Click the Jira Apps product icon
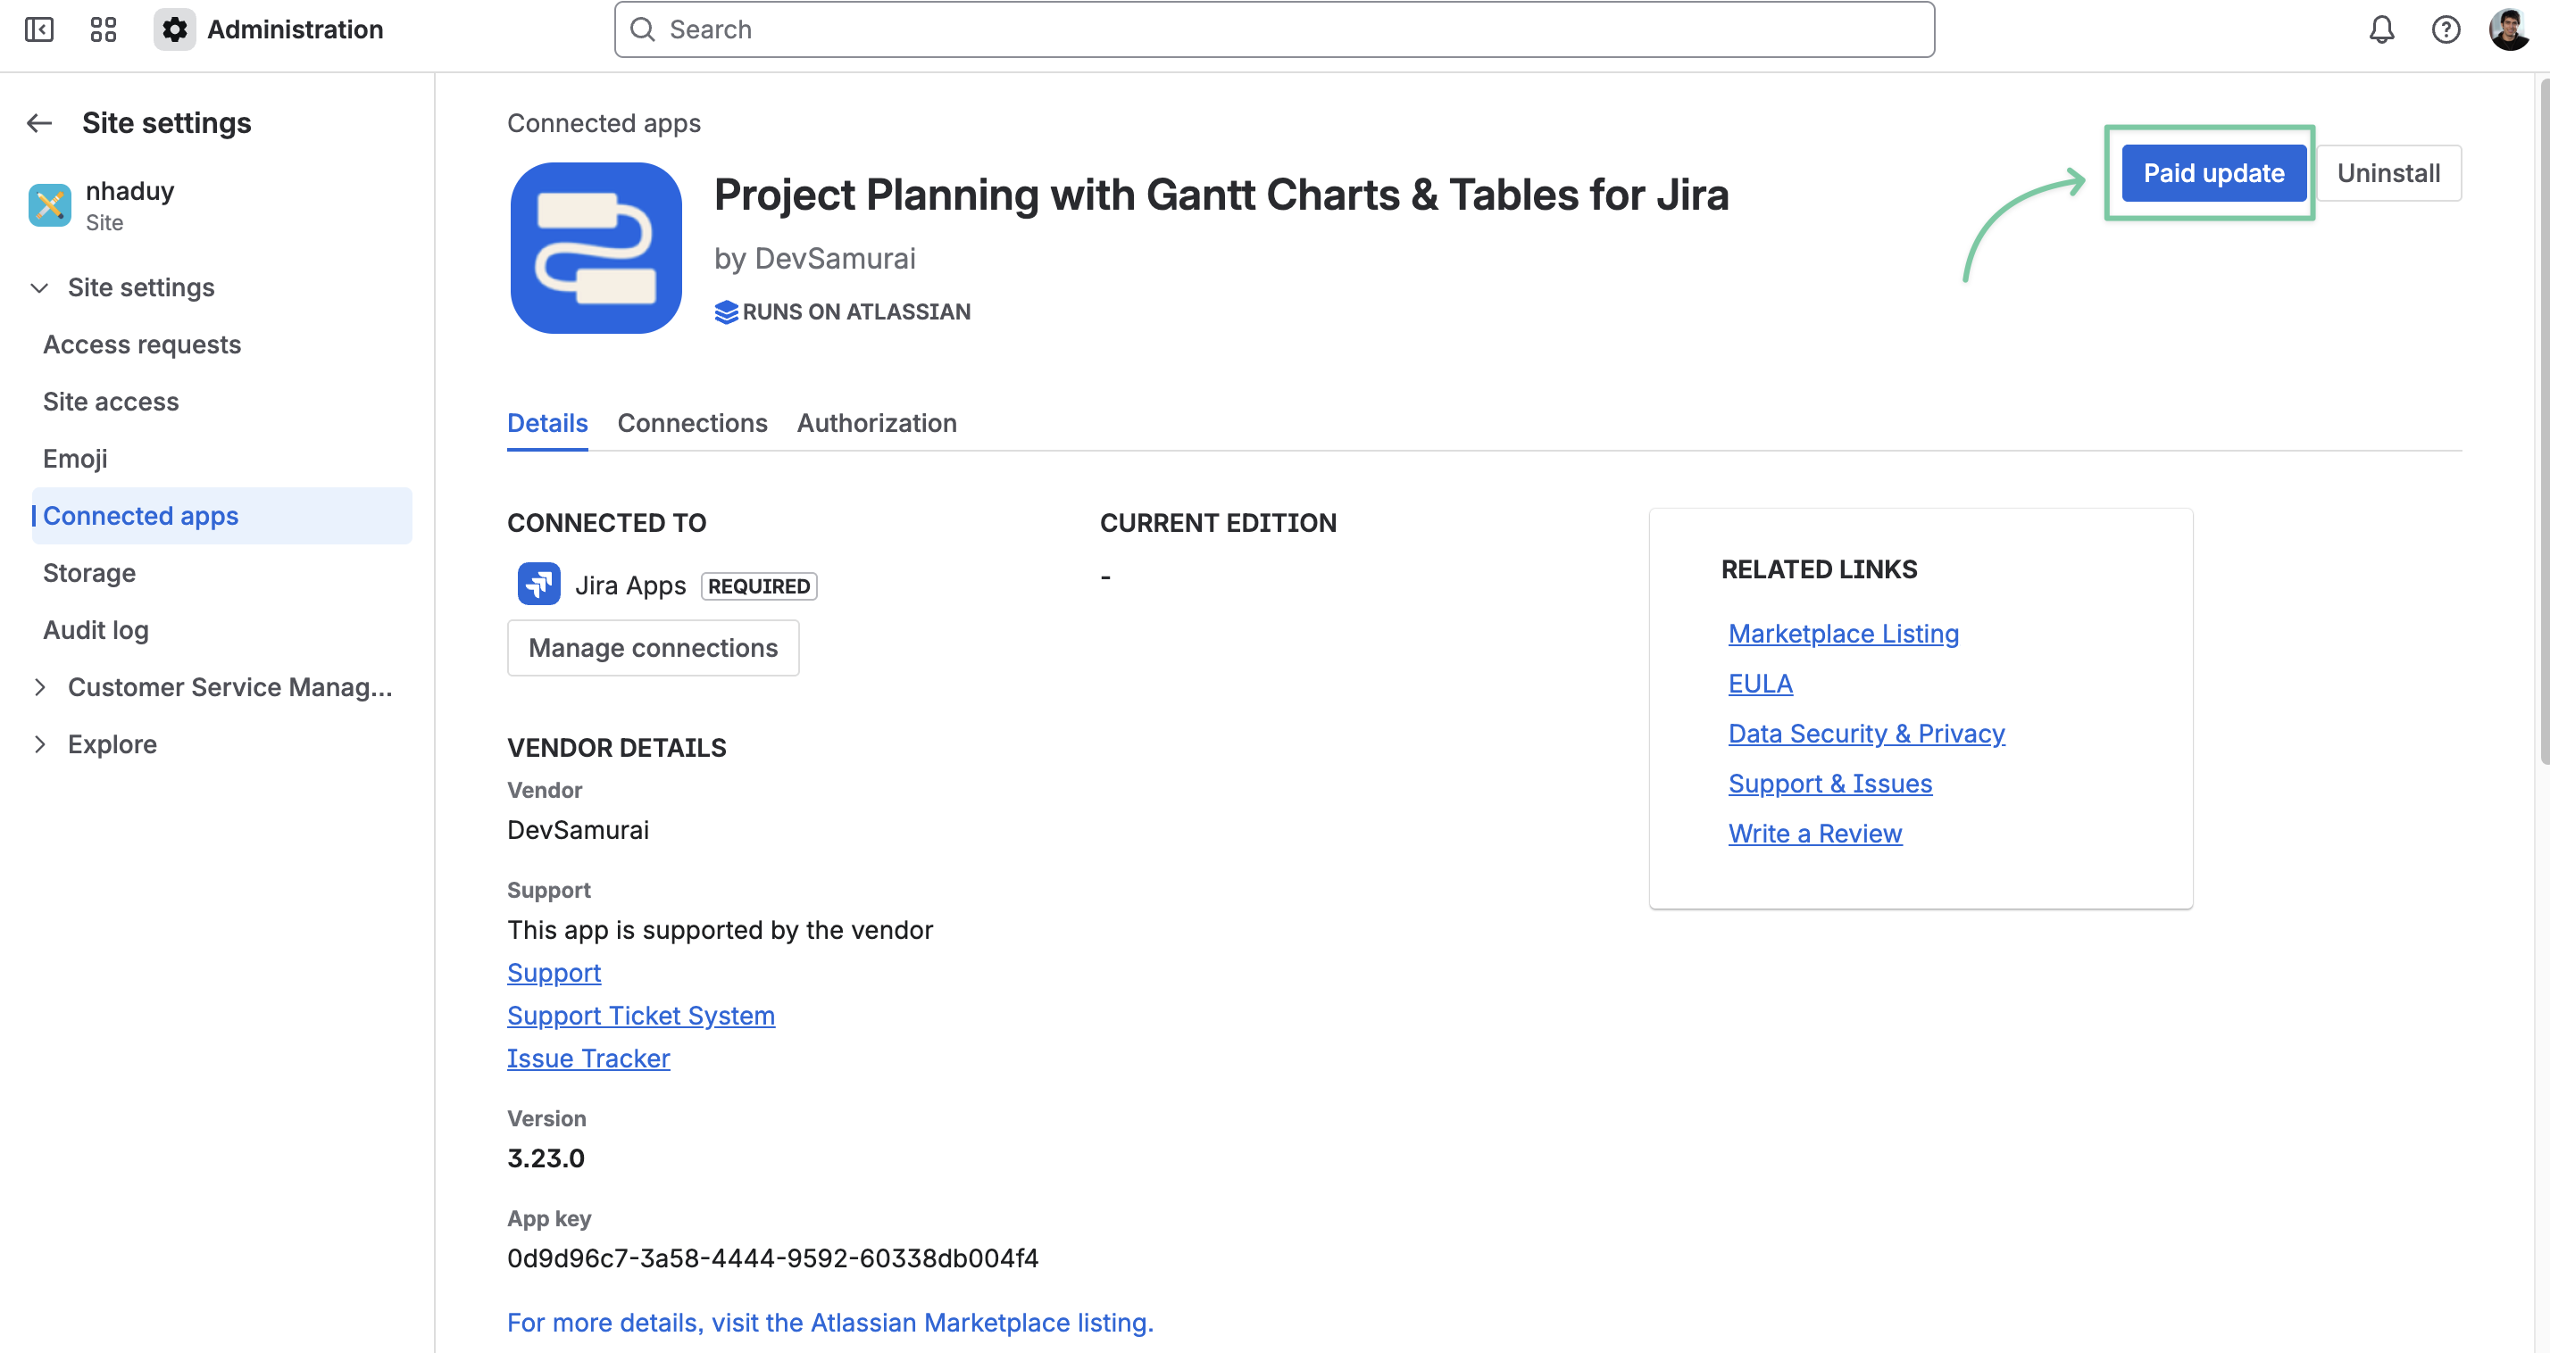Image resolution: width=2550 pixels, height=1353 pixels. [x=538, y=585]
